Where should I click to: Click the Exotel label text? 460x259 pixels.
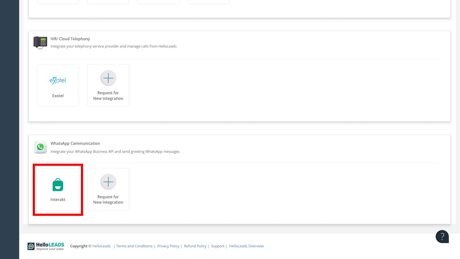[x=58, y=96]
